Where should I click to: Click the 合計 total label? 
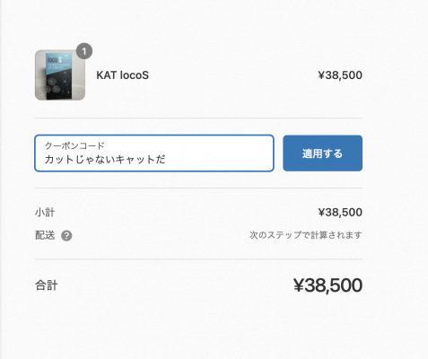point(46,285)
